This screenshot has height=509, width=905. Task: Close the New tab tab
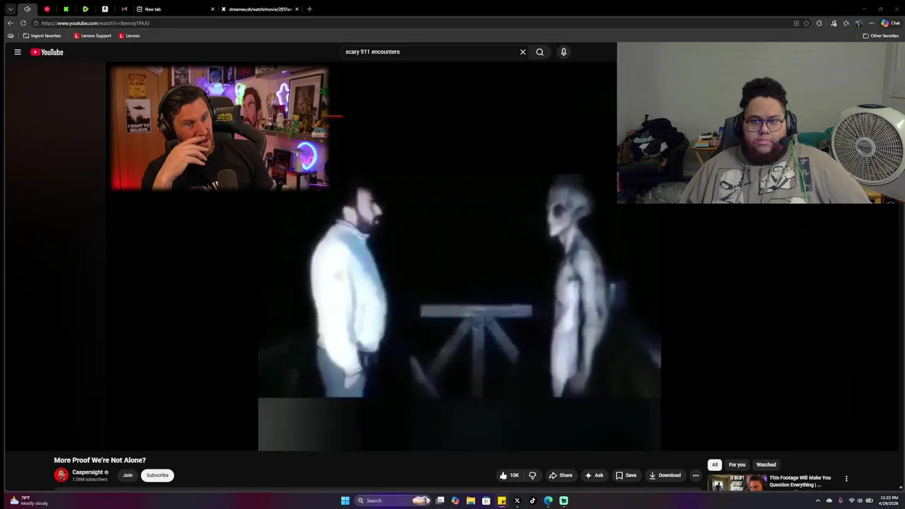coord(212,9)
